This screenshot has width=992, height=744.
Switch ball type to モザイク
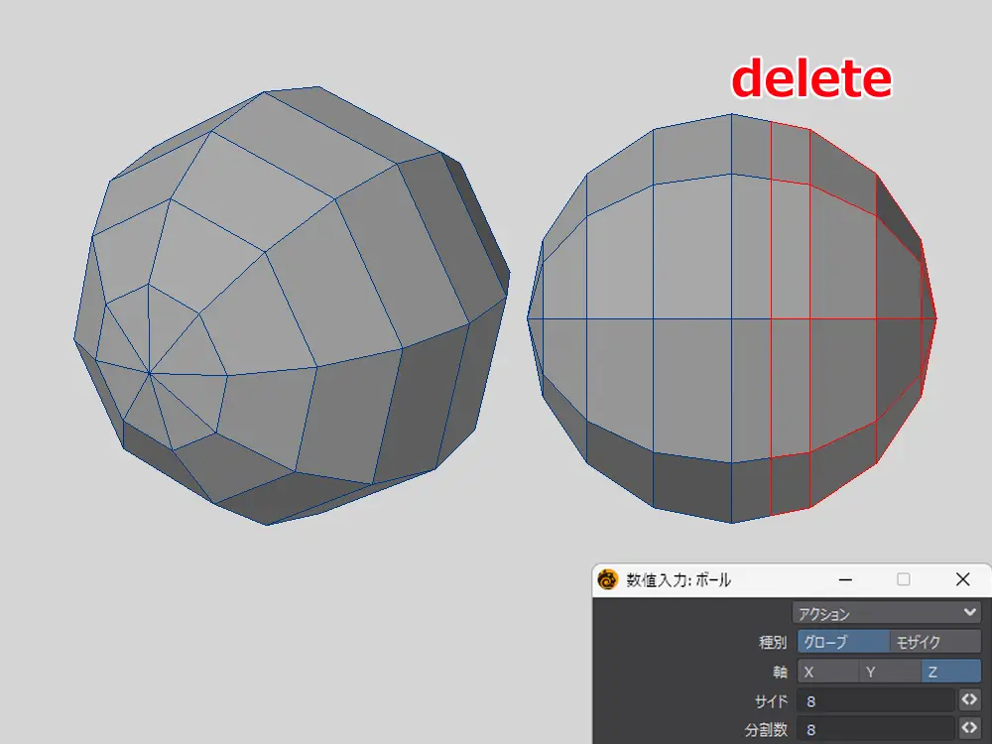934,643
